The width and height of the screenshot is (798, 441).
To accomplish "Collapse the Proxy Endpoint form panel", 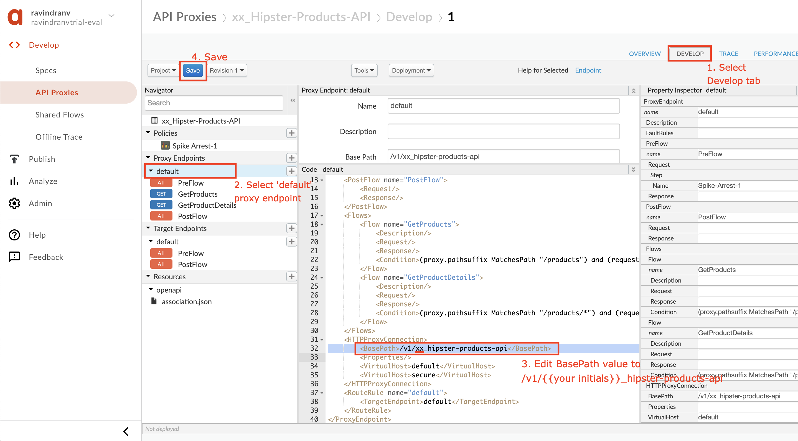I will [x=634, y=90].
